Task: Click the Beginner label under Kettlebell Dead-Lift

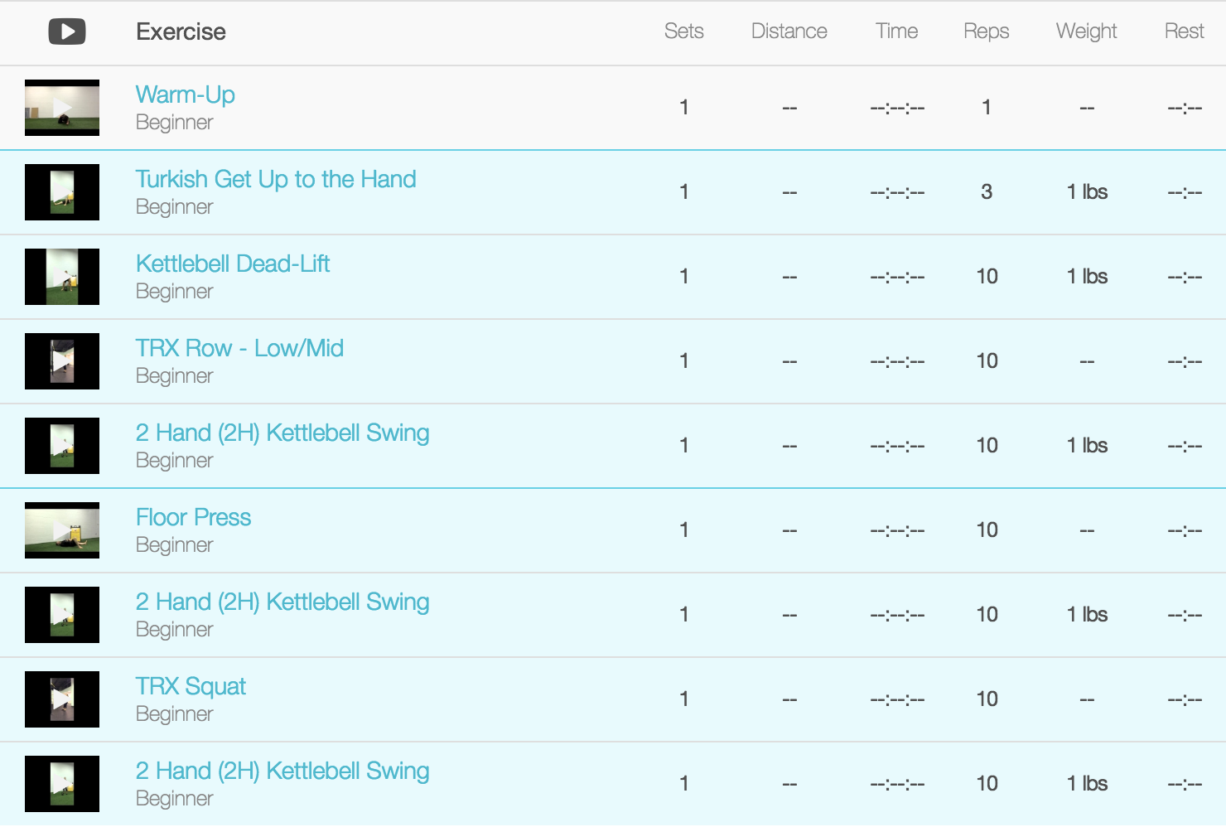Action: coord(174,292)
